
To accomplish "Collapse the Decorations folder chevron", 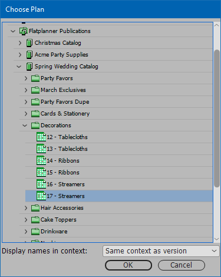I will [x=25, y=126].
